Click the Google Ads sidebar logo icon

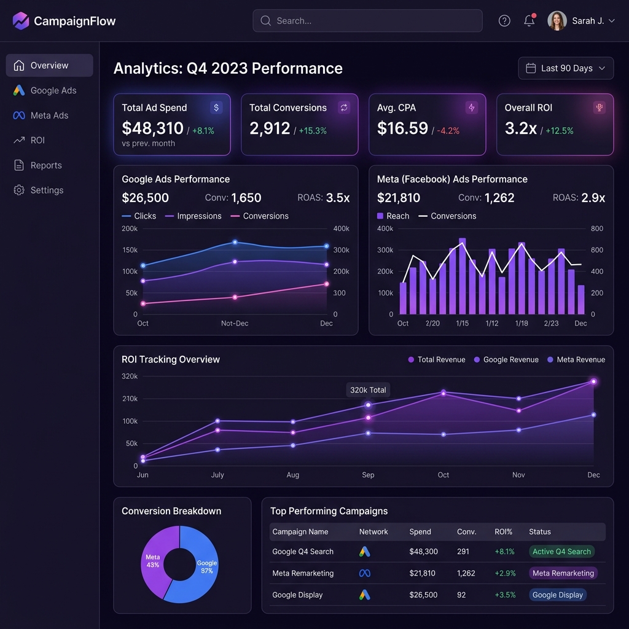click(x=19, y=90)
